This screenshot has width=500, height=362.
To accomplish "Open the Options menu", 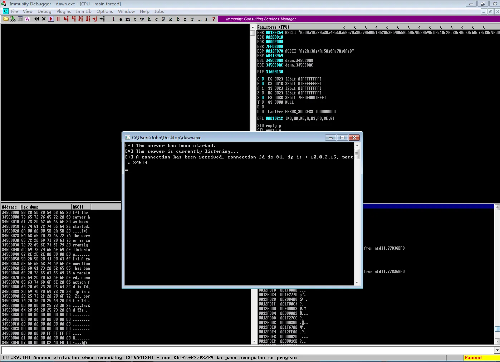I will (105, 11).
